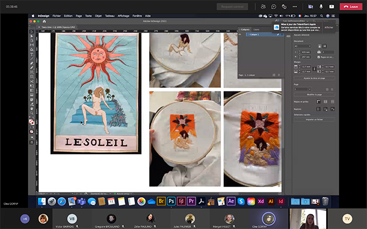The image size is (367, 229).
Task: Open After Effects from the Dock
Action: tap(231, 201)
